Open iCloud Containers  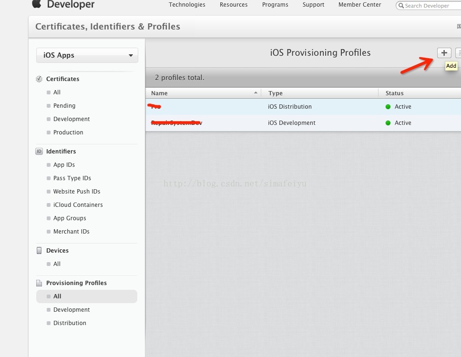click(x=78, y=205)
